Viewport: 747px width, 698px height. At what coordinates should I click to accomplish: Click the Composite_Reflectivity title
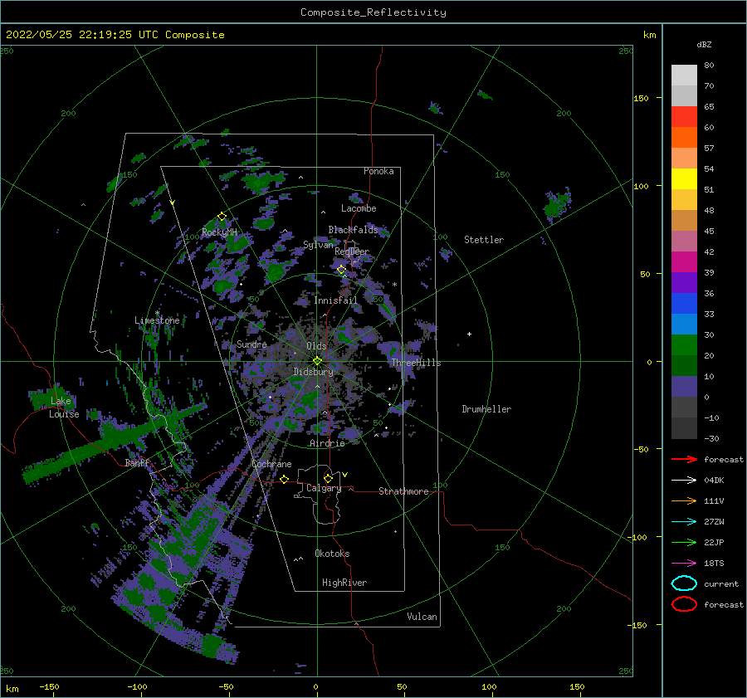pyautogui.click(x=373, y=12)
